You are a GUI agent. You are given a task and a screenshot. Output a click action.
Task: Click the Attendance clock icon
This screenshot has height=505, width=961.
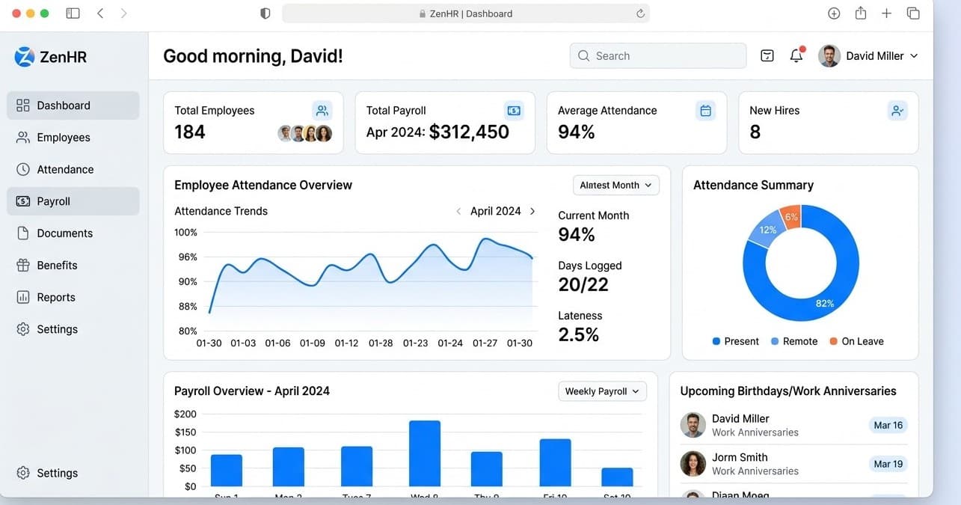point(23,170)
